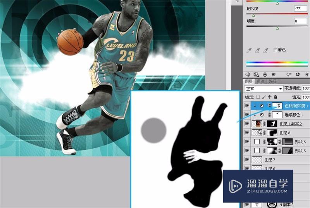Switch adjustments panel to expanded view icon
The width and height of the screenshot is (310, 208).
point(256,74)
